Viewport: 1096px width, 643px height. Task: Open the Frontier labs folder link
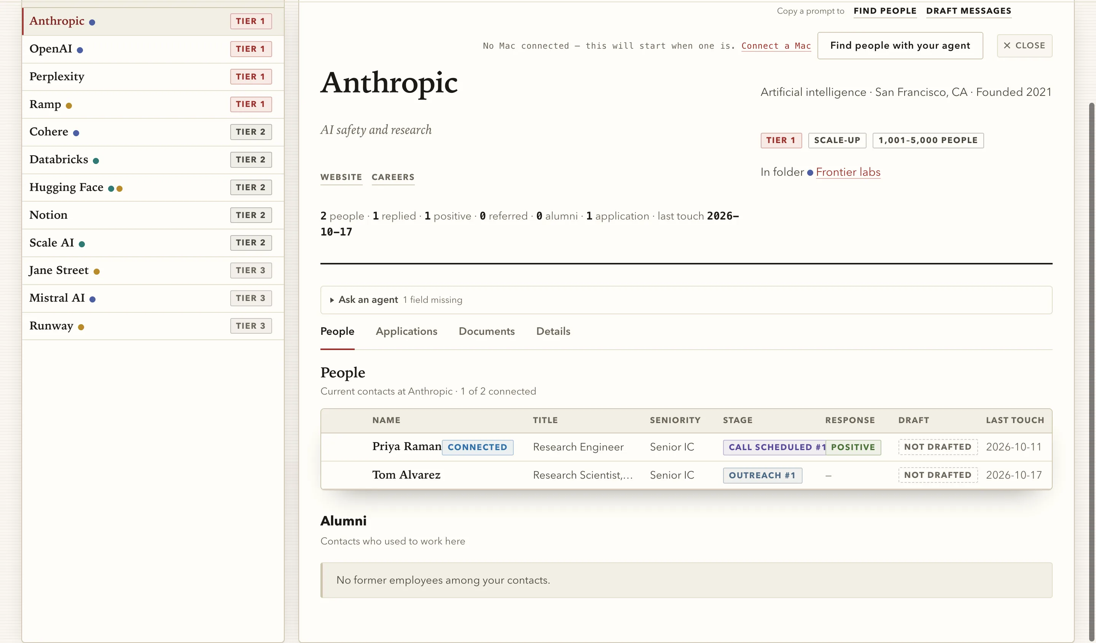point(848,172)
